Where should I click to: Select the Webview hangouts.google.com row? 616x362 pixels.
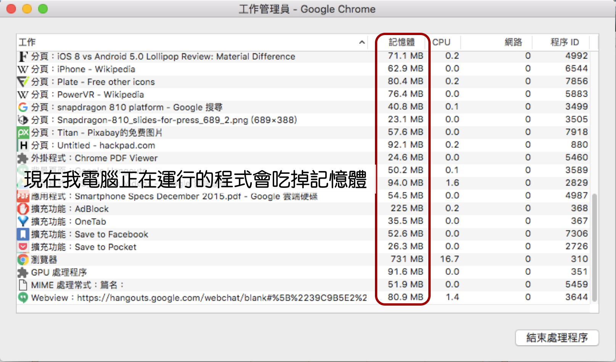pos(303,298)
